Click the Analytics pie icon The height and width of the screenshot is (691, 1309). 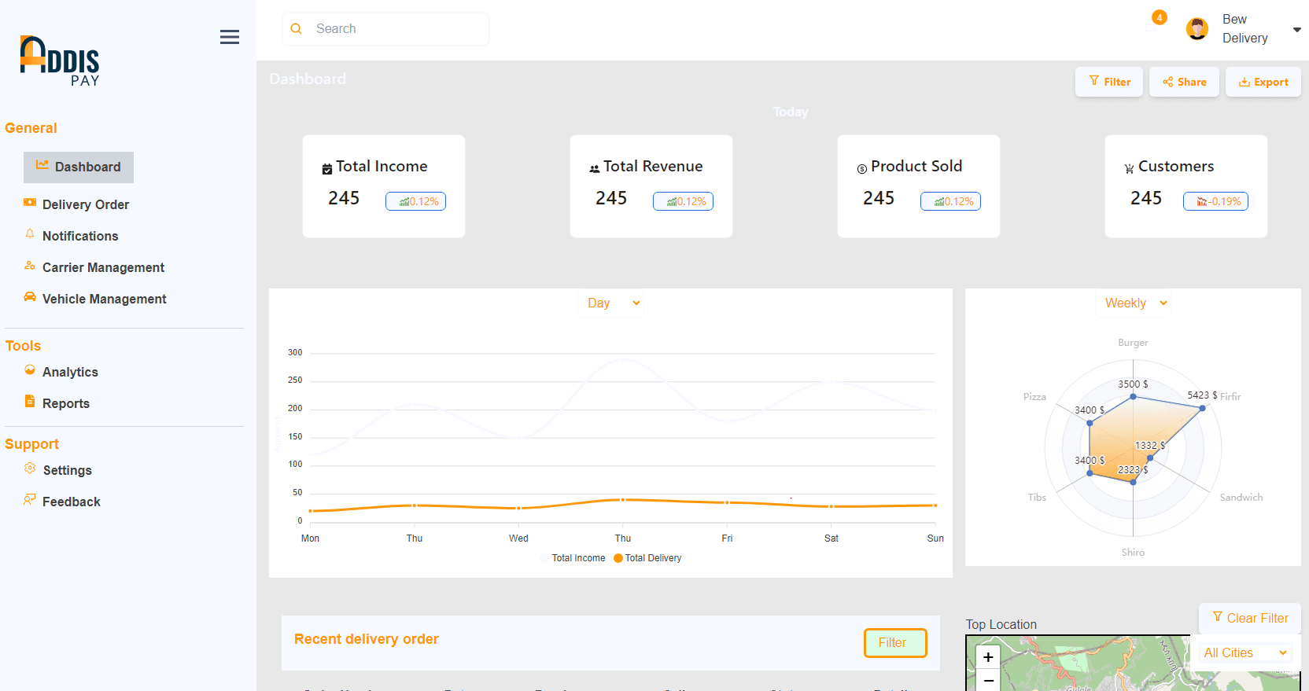(30, 370)
